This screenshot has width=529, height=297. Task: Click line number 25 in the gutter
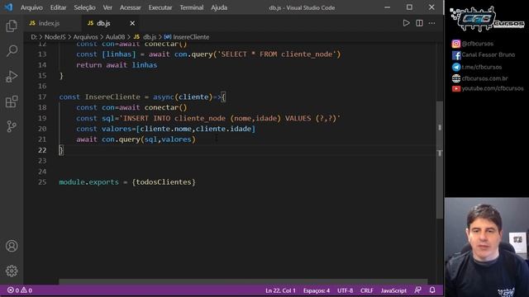42,182
